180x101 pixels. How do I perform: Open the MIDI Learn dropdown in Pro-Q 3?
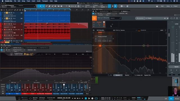(15, 82)
